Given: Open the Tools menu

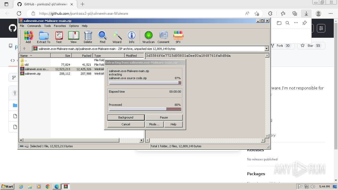Looking at the screenshot, I should pos(48,26).
